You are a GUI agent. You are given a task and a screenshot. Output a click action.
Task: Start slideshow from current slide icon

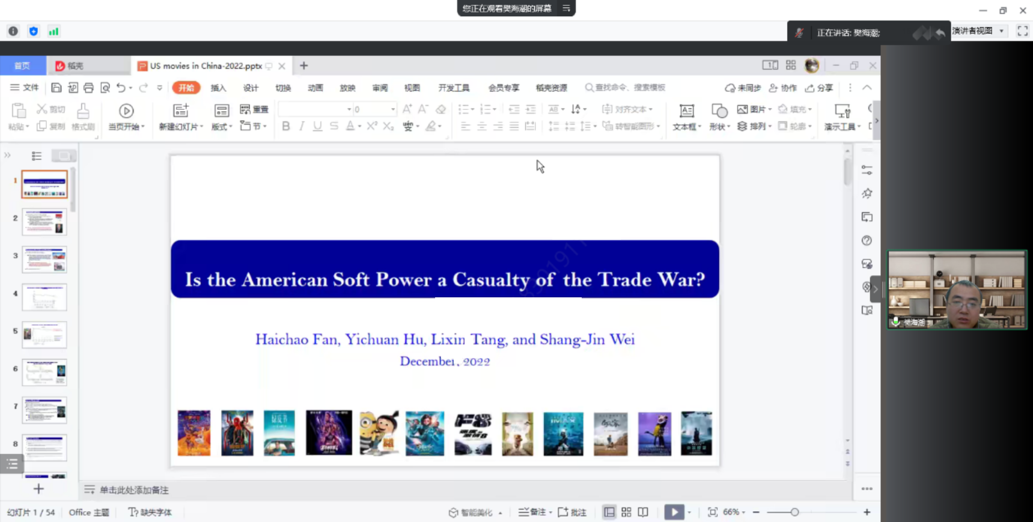(126, 117)
